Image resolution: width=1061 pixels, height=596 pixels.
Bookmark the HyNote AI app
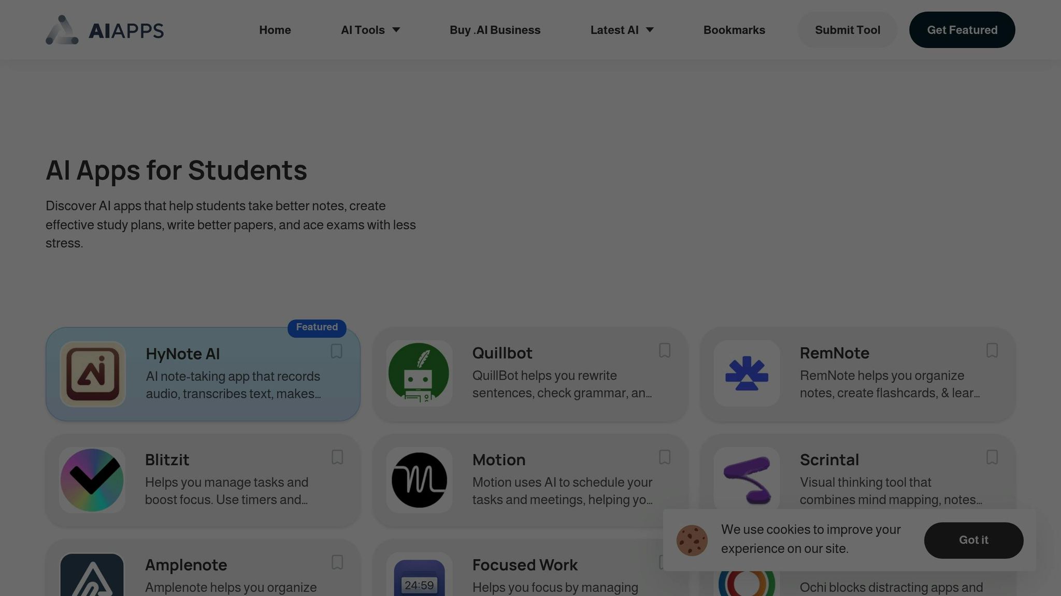point(336,351)
